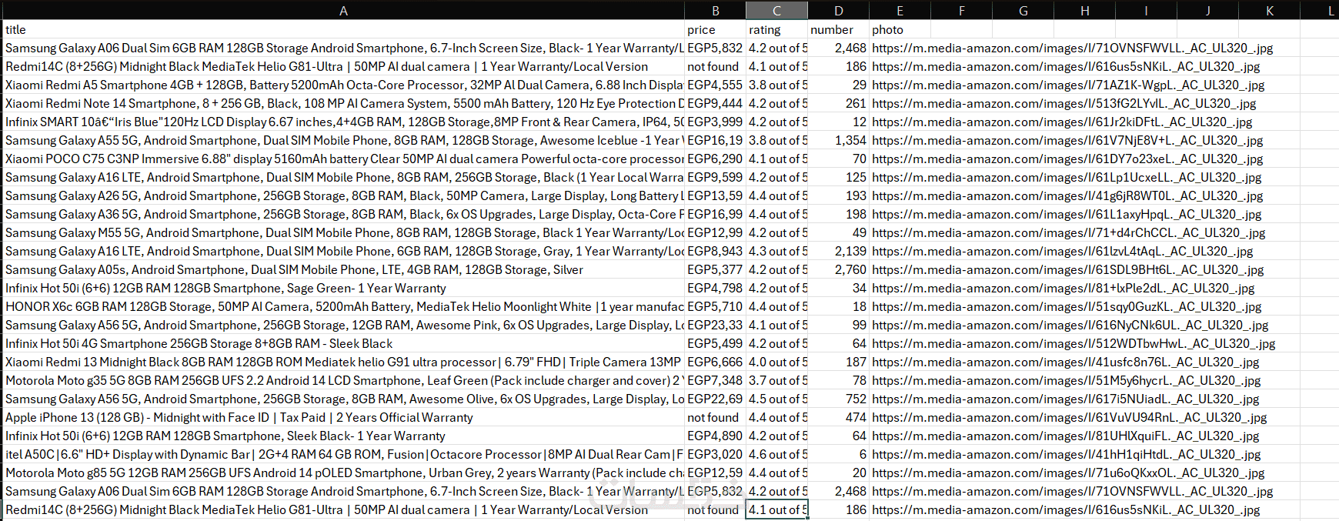Select the Samsung Galaxy A05s Silver title cell
Screen dimensions: 1339x521
click(x=344, y=269)
